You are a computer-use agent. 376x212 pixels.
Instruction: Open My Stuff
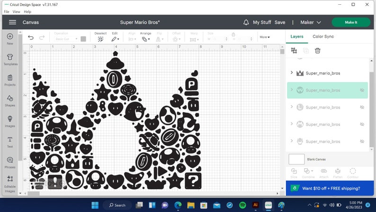(x=262, y=22)
